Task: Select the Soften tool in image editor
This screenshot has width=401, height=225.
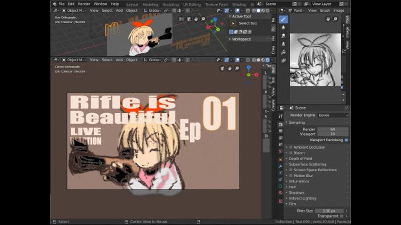Action: [283, 27]
